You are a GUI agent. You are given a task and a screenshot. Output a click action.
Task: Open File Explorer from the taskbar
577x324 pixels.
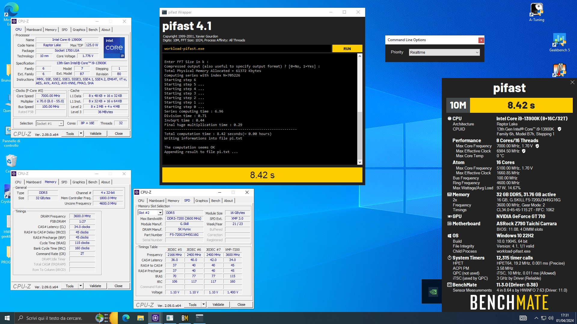coord(140,318)
